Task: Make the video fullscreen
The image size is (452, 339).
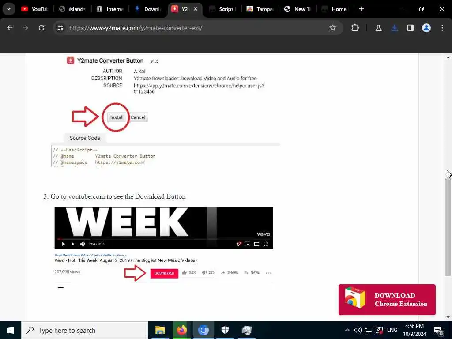Action: click(x=266, y=244)
